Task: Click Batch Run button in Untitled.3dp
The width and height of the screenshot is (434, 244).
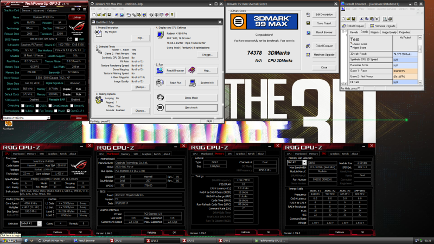Action: click(x=175, y=83)
